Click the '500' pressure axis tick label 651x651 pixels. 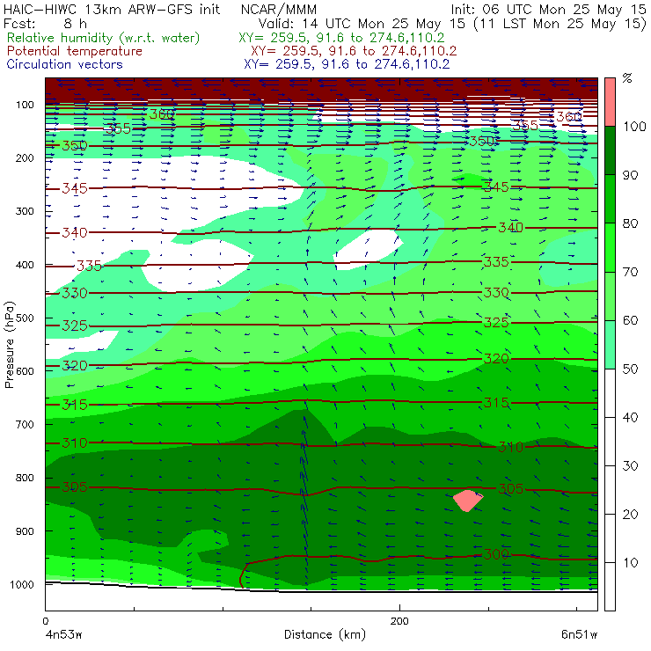[25, 318]
